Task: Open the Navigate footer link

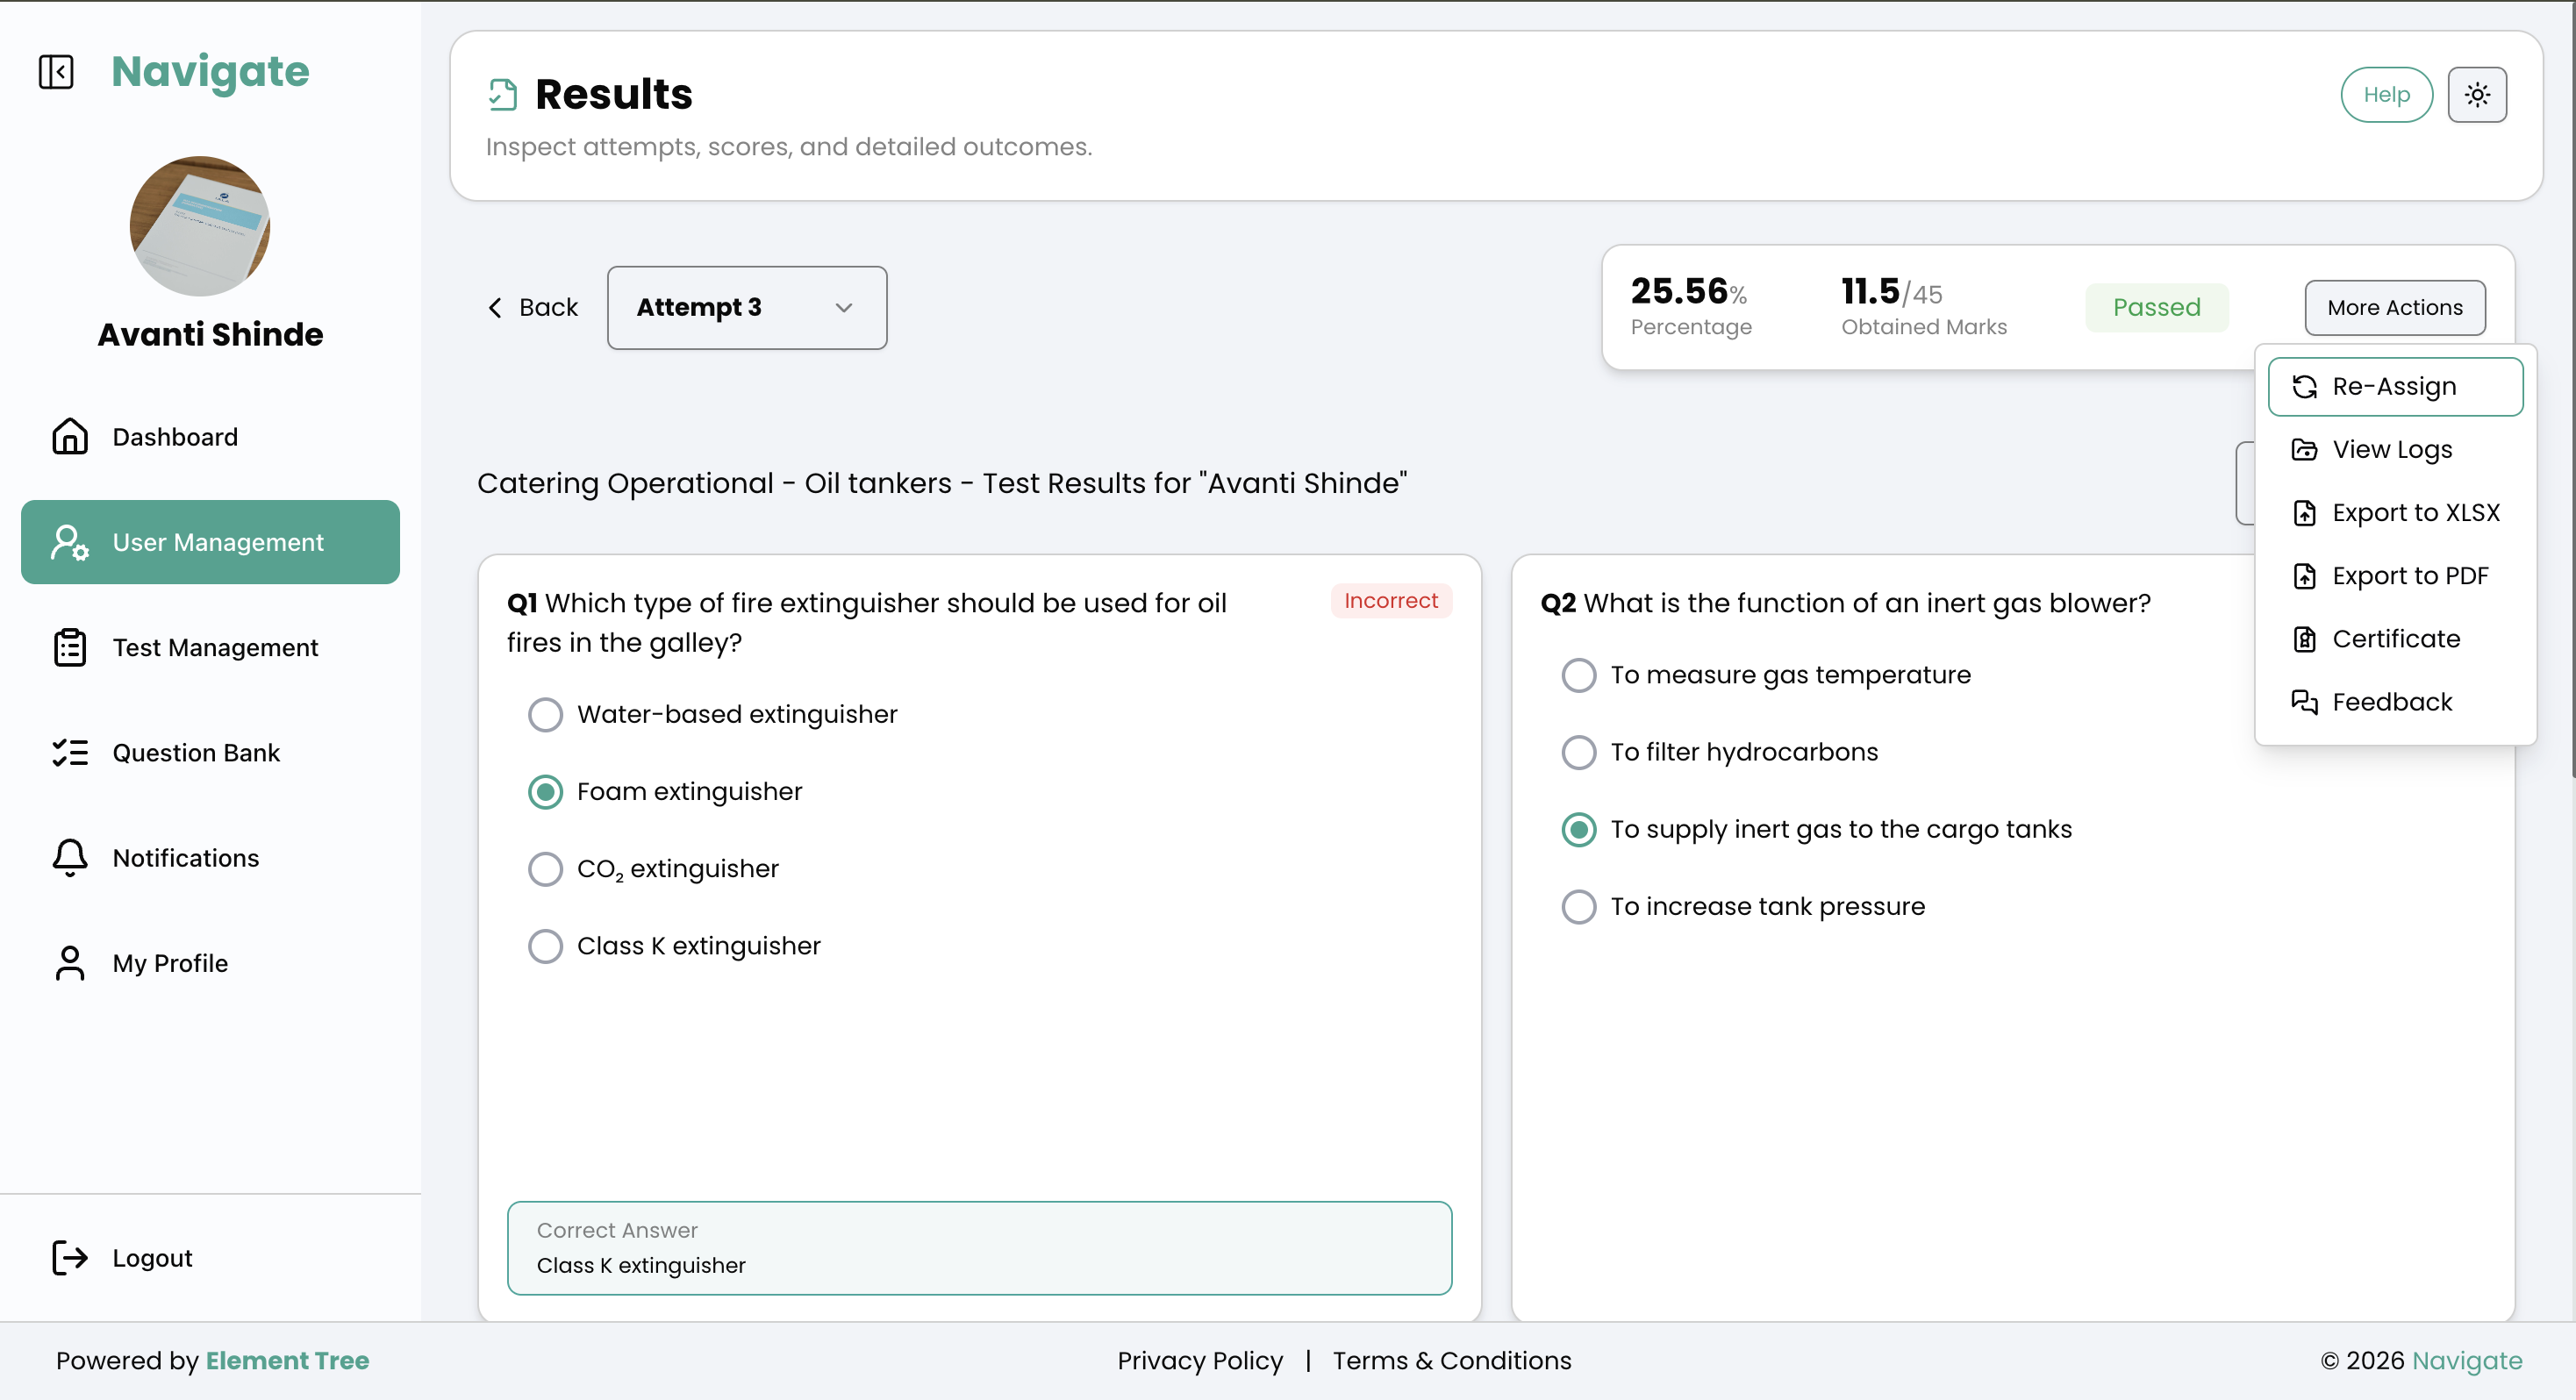Action: coord(2467,1360)
